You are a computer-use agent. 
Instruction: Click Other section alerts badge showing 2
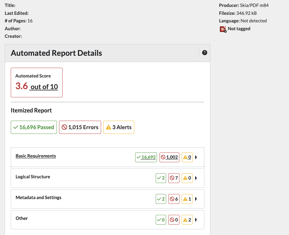(187, 220)
